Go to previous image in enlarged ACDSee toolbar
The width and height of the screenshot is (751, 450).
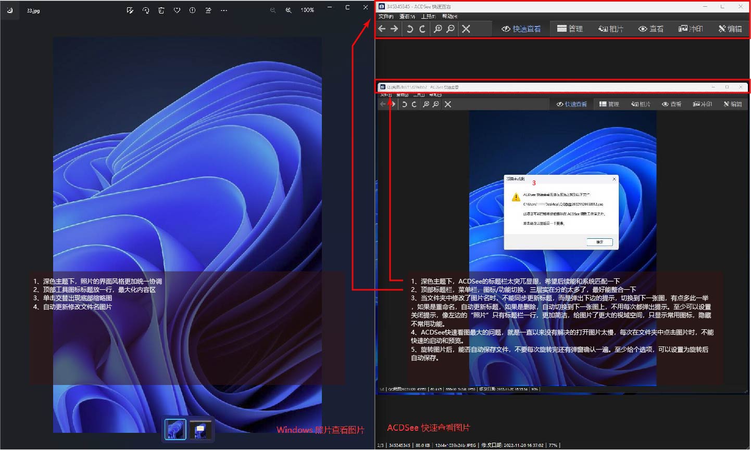[382, 29]
